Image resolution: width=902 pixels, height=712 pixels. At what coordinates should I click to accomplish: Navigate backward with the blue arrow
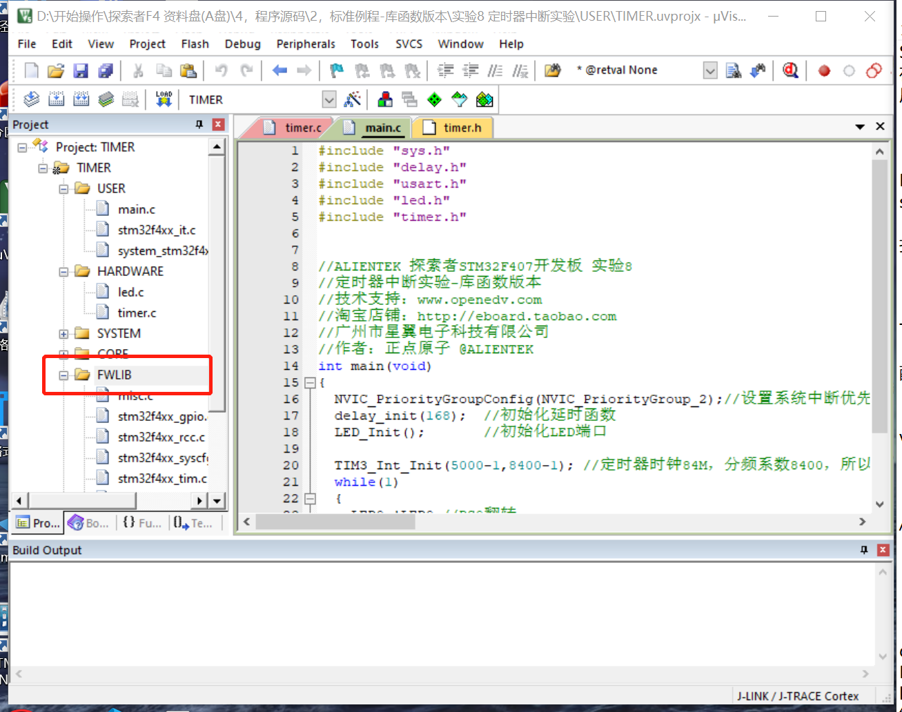pos(280,70)
